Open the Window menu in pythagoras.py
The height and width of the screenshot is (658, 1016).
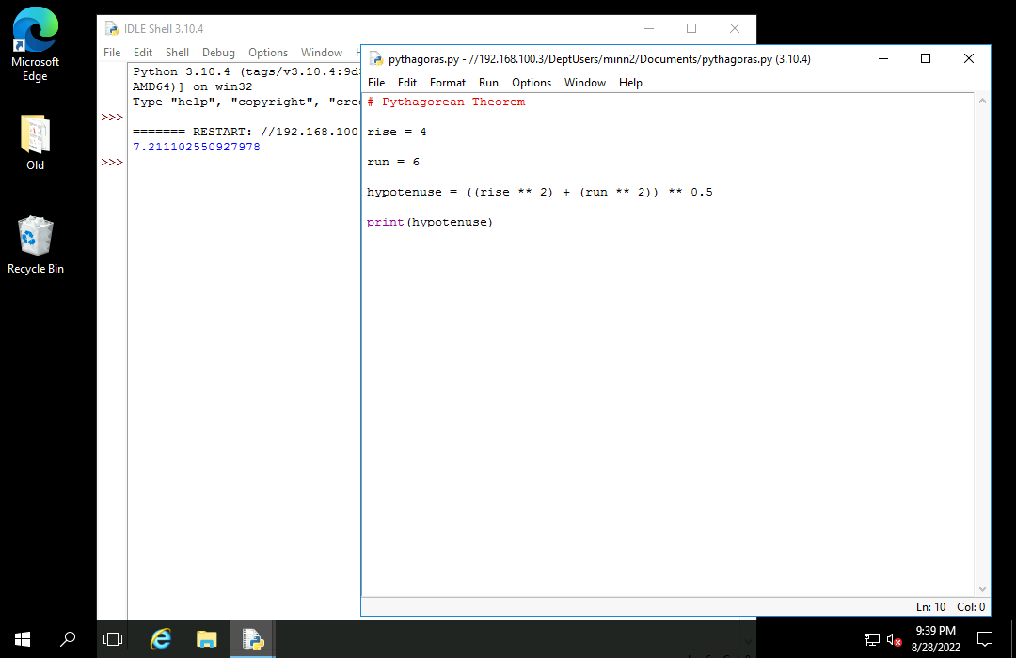click(585, 83)
